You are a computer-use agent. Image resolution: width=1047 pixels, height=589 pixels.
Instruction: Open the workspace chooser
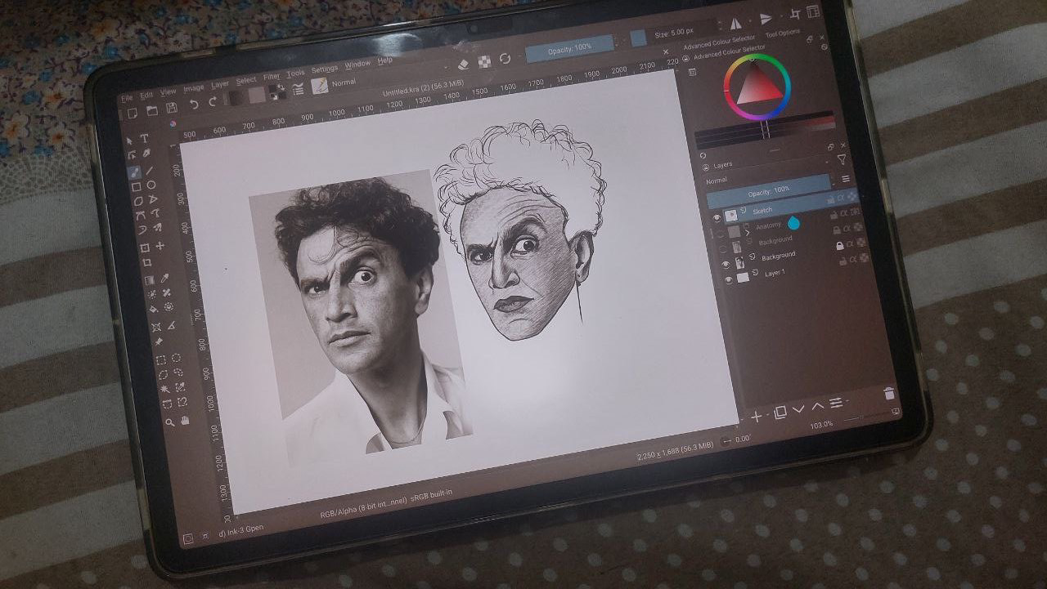pyautogui.click(x=813, y=11)
